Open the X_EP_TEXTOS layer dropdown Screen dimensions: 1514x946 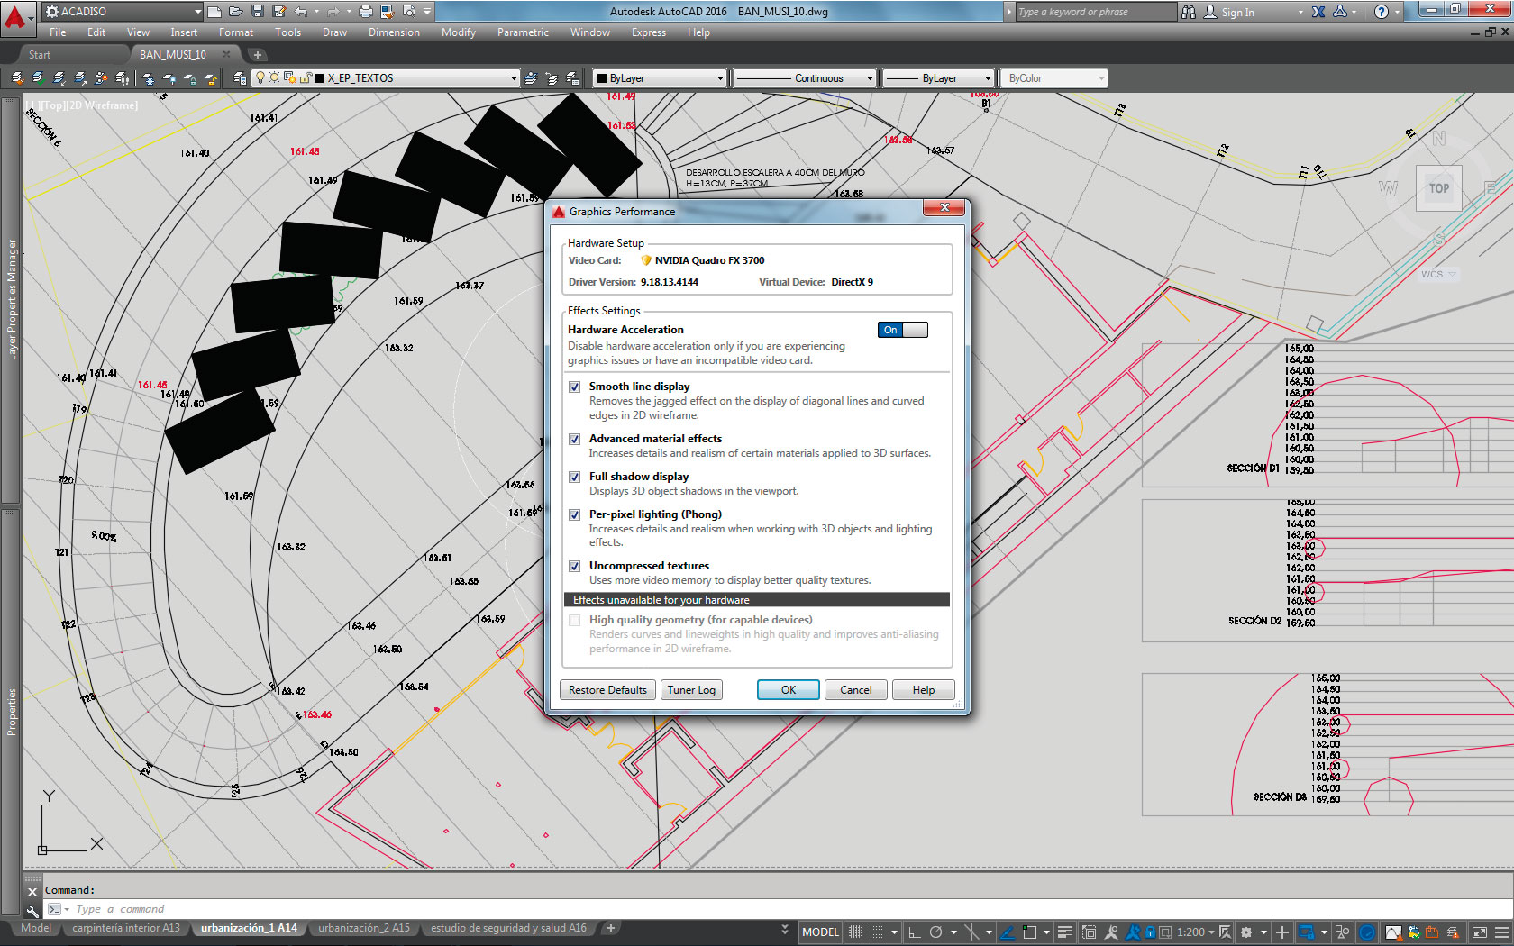[x=512, y=78]
